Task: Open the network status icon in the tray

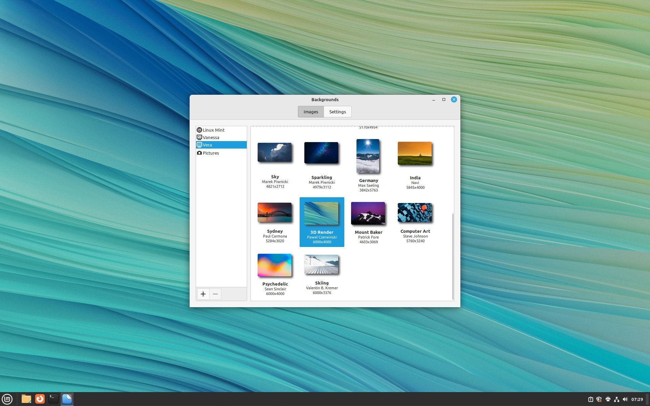Action: (617, 399)
